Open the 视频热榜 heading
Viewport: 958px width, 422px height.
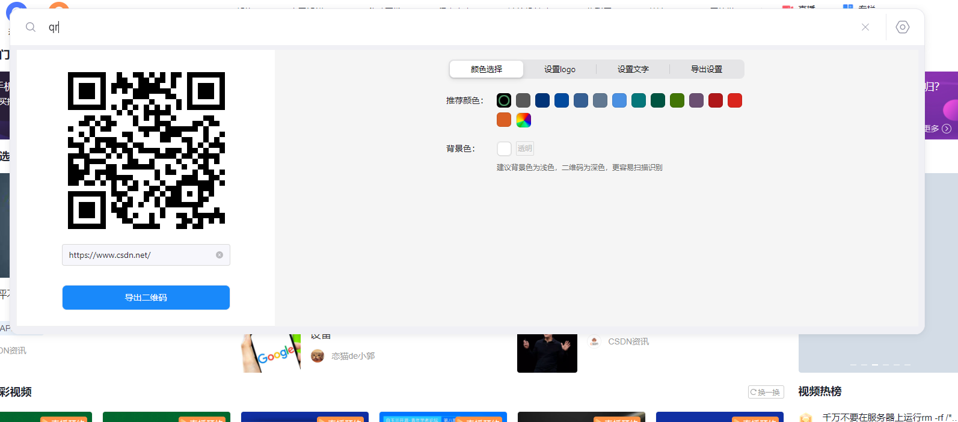(820, 391)
